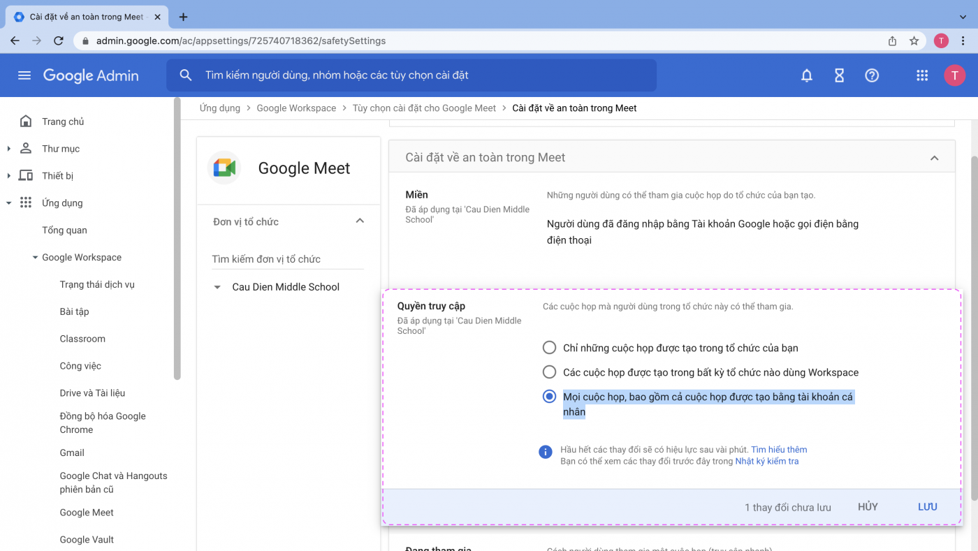This screenshot has width=978, height=551.
Task: Click the search magnifier icon
Action: click(186, 75)
